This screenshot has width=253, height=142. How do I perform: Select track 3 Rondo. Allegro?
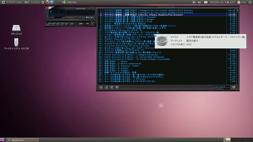[167, 15]
